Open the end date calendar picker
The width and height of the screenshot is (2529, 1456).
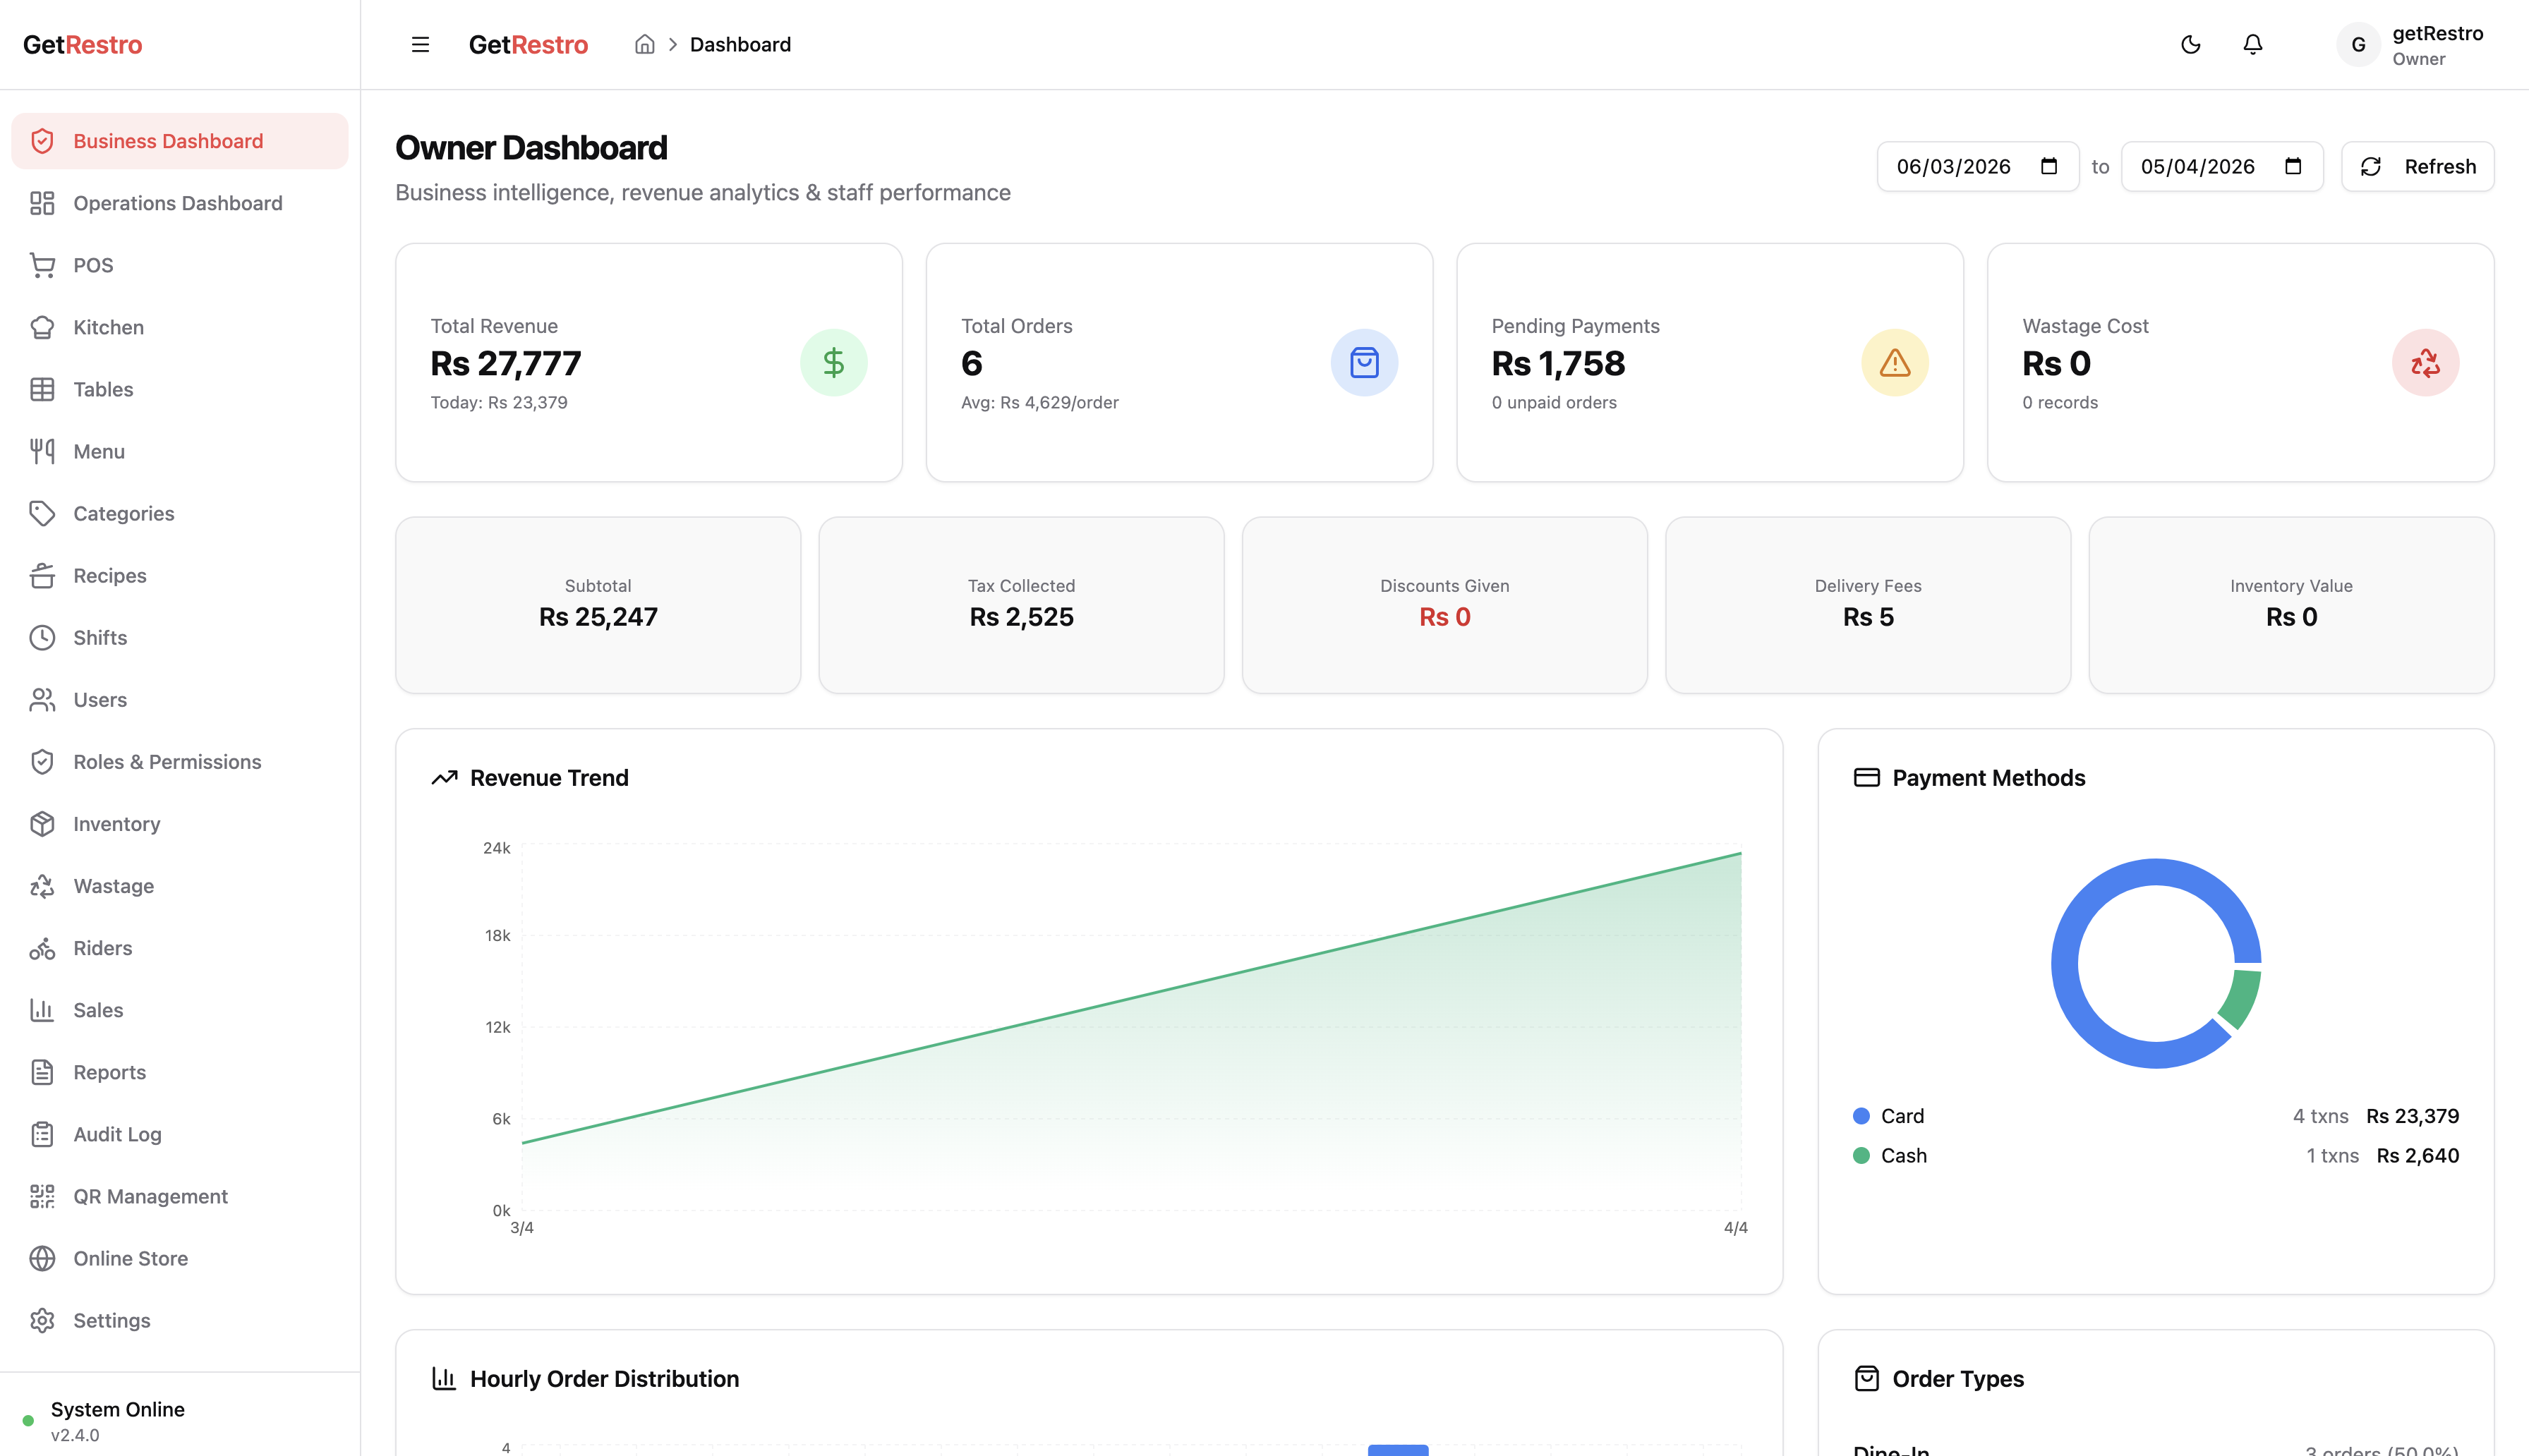click(x=2293, y=166)
